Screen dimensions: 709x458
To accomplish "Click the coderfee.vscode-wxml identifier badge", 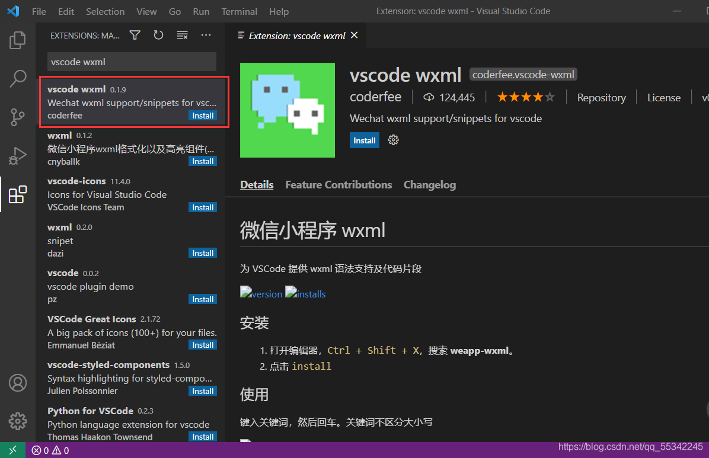I will pyautogui.click(x=523, y=75).
